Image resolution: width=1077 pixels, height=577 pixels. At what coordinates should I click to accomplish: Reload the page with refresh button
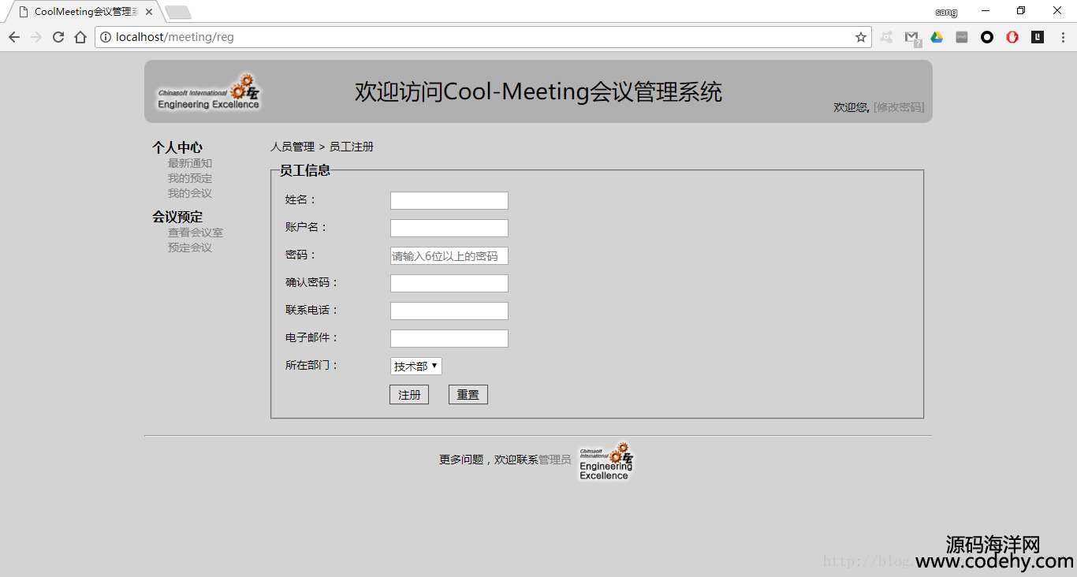58,37
